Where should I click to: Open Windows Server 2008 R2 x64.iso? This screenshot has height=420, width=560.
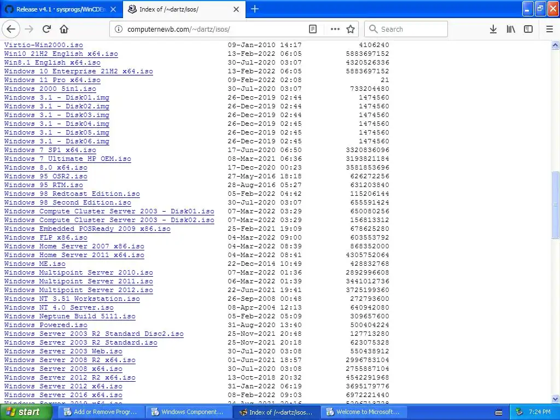[x=69, y=360]
